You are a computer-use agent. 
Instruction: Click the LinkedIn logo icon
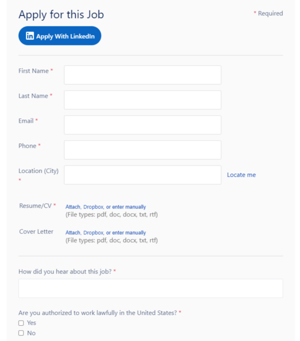(x=30, y=36)
